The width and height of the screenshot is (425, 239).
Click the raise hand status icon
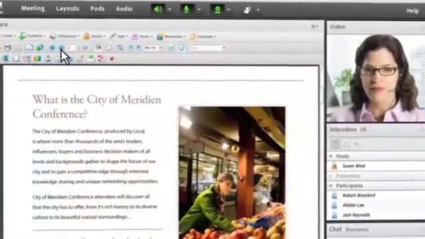coord(247,10)
